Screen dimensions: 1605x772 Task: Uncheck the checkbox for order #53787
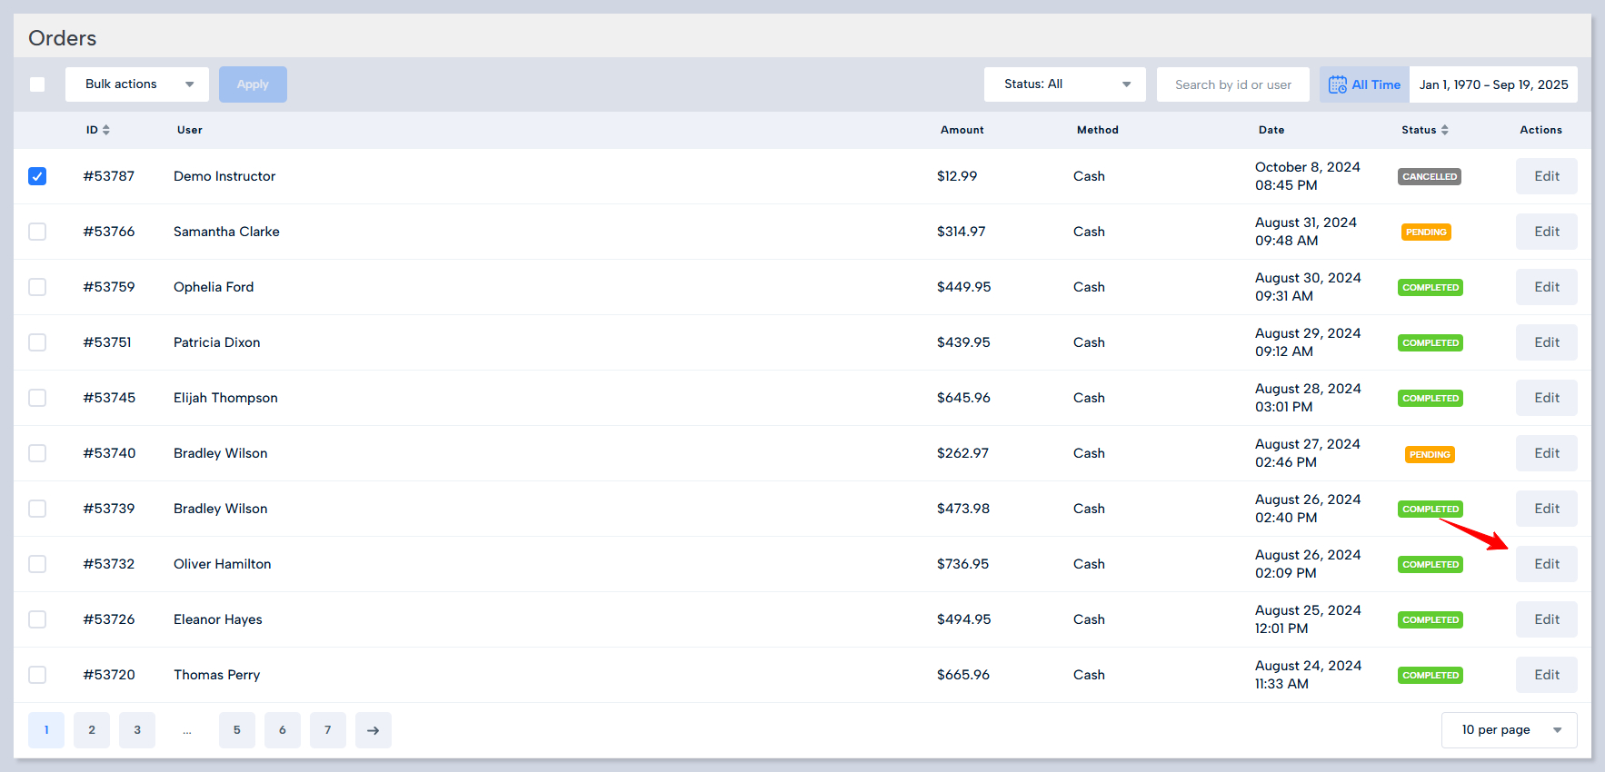[x=37, y=176]
